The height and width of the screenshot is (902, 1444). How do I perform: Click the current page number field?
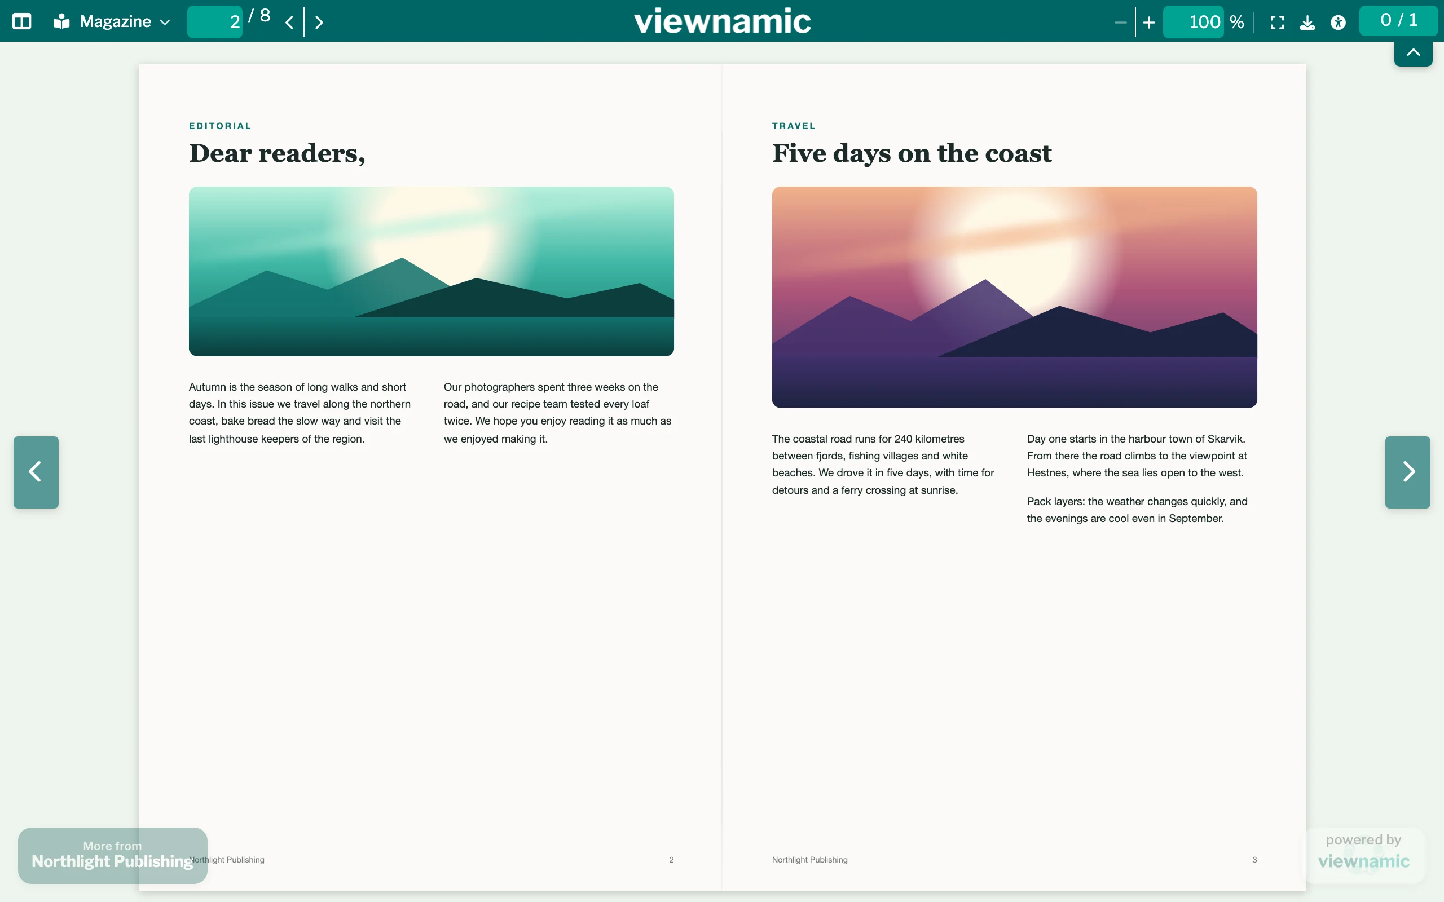point(215,22)
